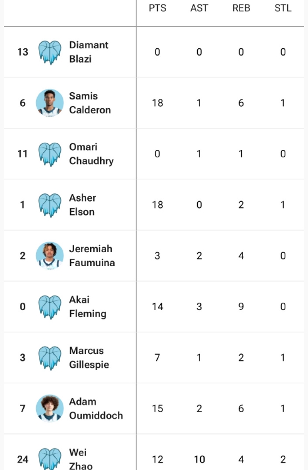The image size is (308, 470).
Task: Sort by the STL column header
Action: click(x=283, y=8)
